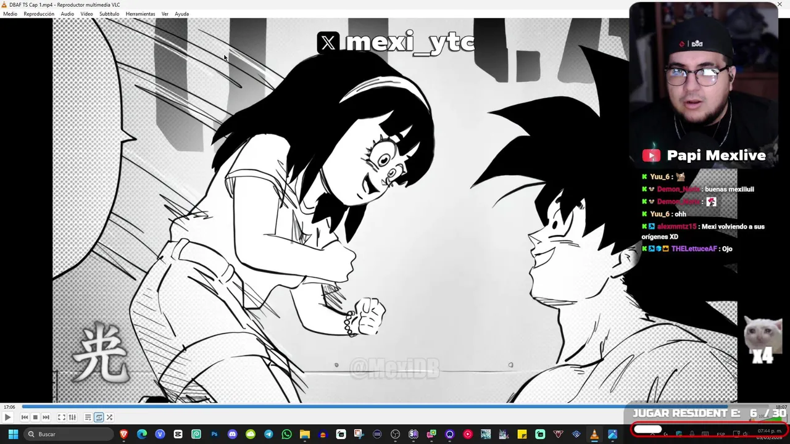Image resolution: width=790 pixels, height=444 pixels.
Task: Stop the video playback
Action: [x=35, y=417]
